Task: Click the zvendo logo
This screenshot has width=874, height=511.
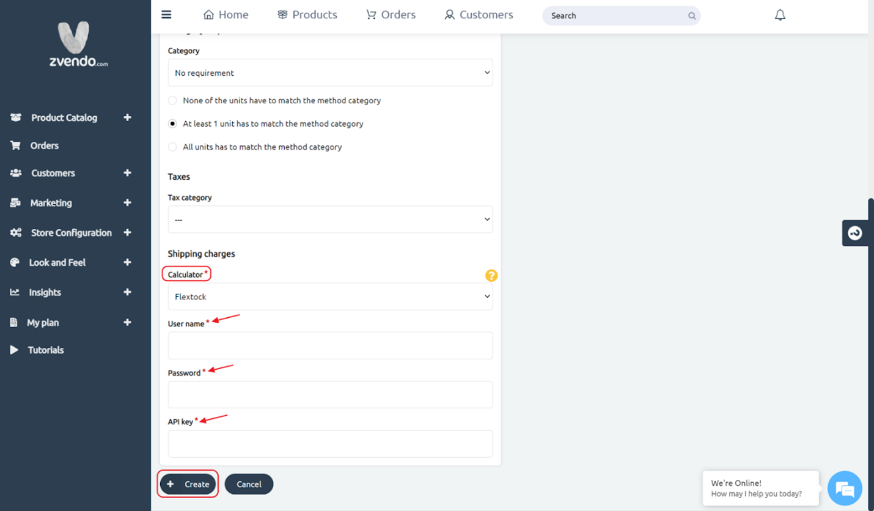Action: [78, 44]
